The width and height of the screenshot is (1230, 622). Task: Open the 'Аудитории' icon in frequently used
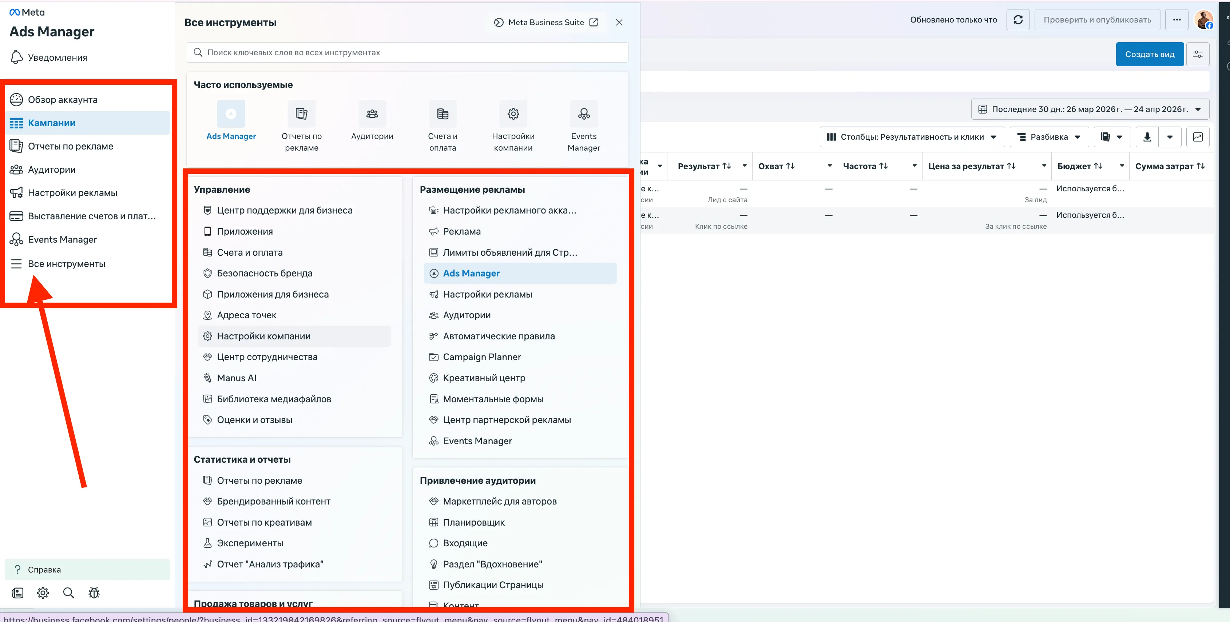[x=372, y=113]
